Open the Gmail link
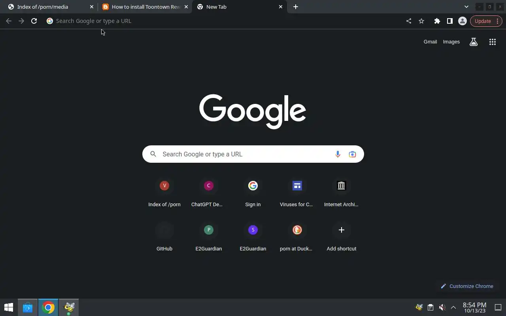 [x=430, y=41]
